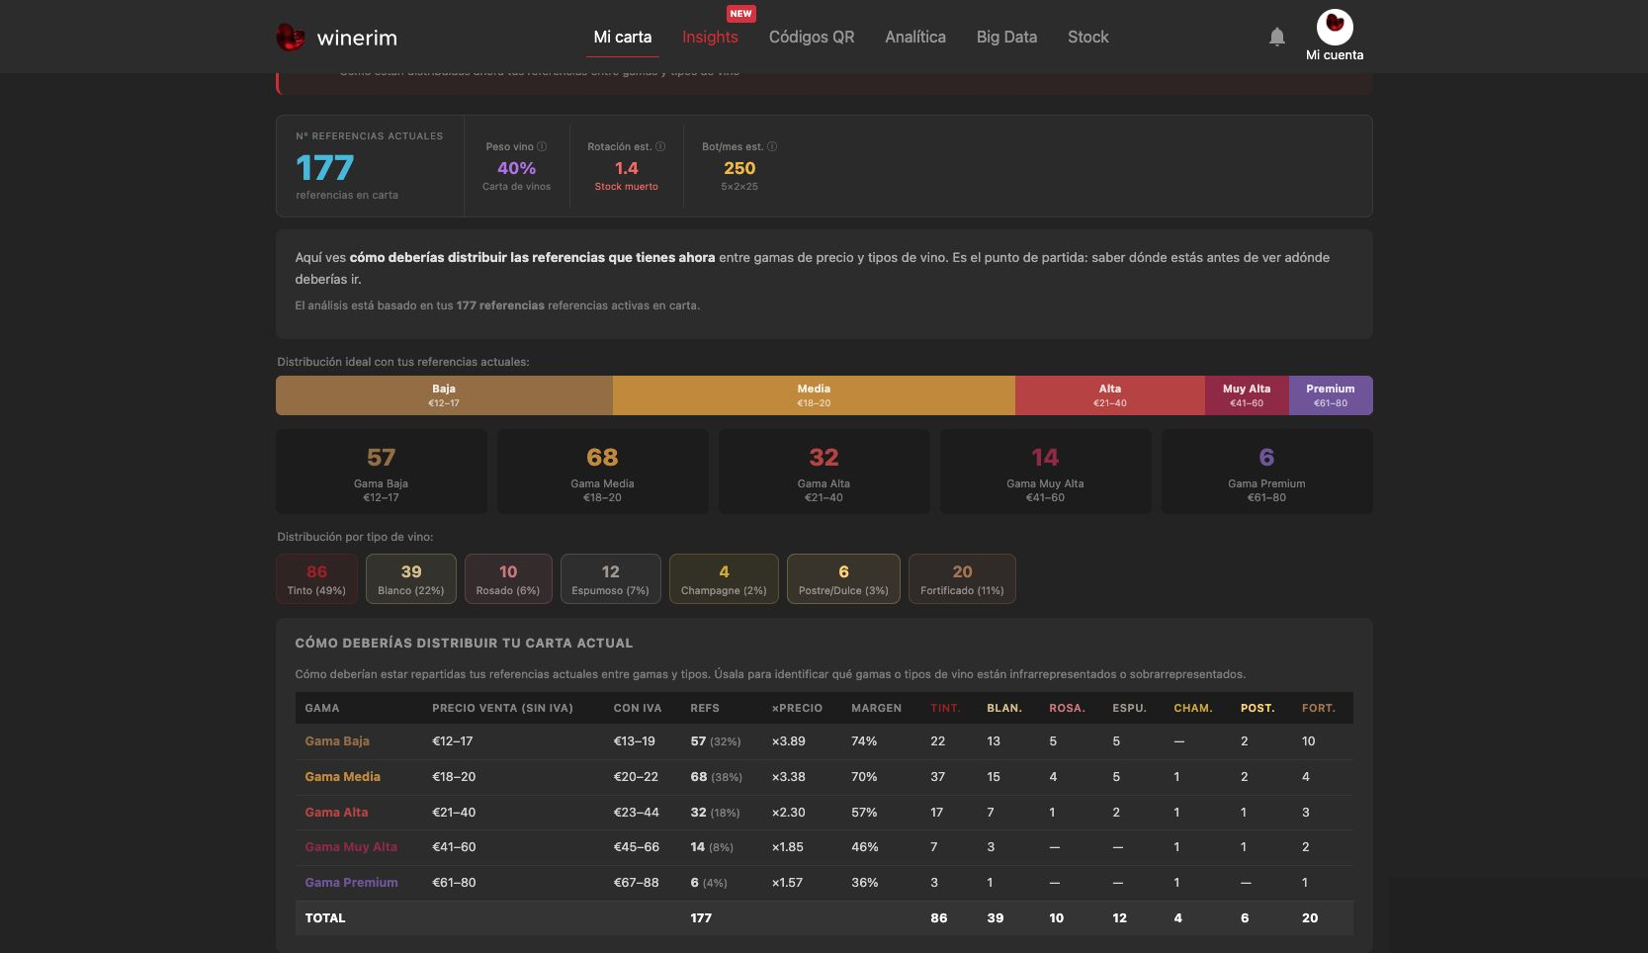The height and width of the screenshot is (953, 1648).
Task: Click the Fortificado (11%) chip
Action: [962, 579]
